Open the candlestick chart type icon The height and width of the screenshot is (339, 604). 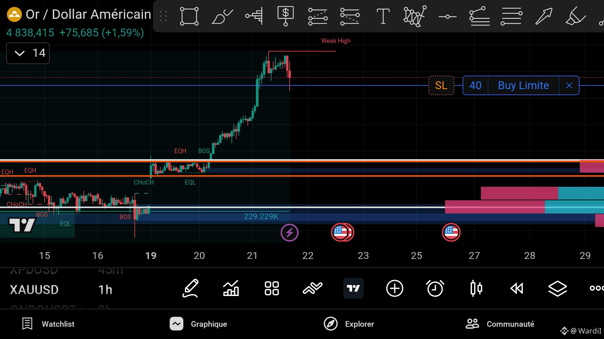[476, 288]
